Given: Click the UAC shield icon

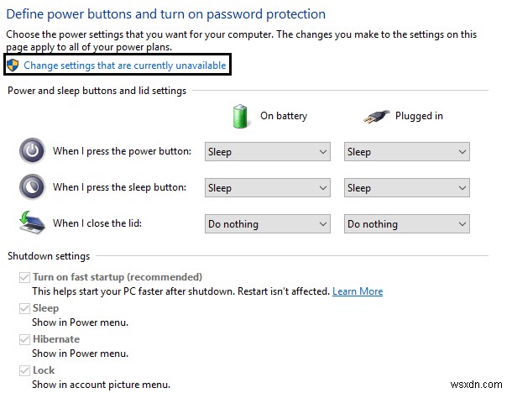Looking at the screenshot, I should (x=13, y=65).
